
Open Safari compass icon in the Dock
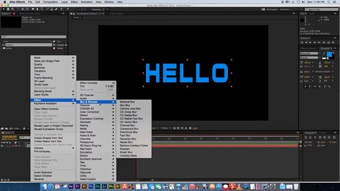click(x=50, y=186)
